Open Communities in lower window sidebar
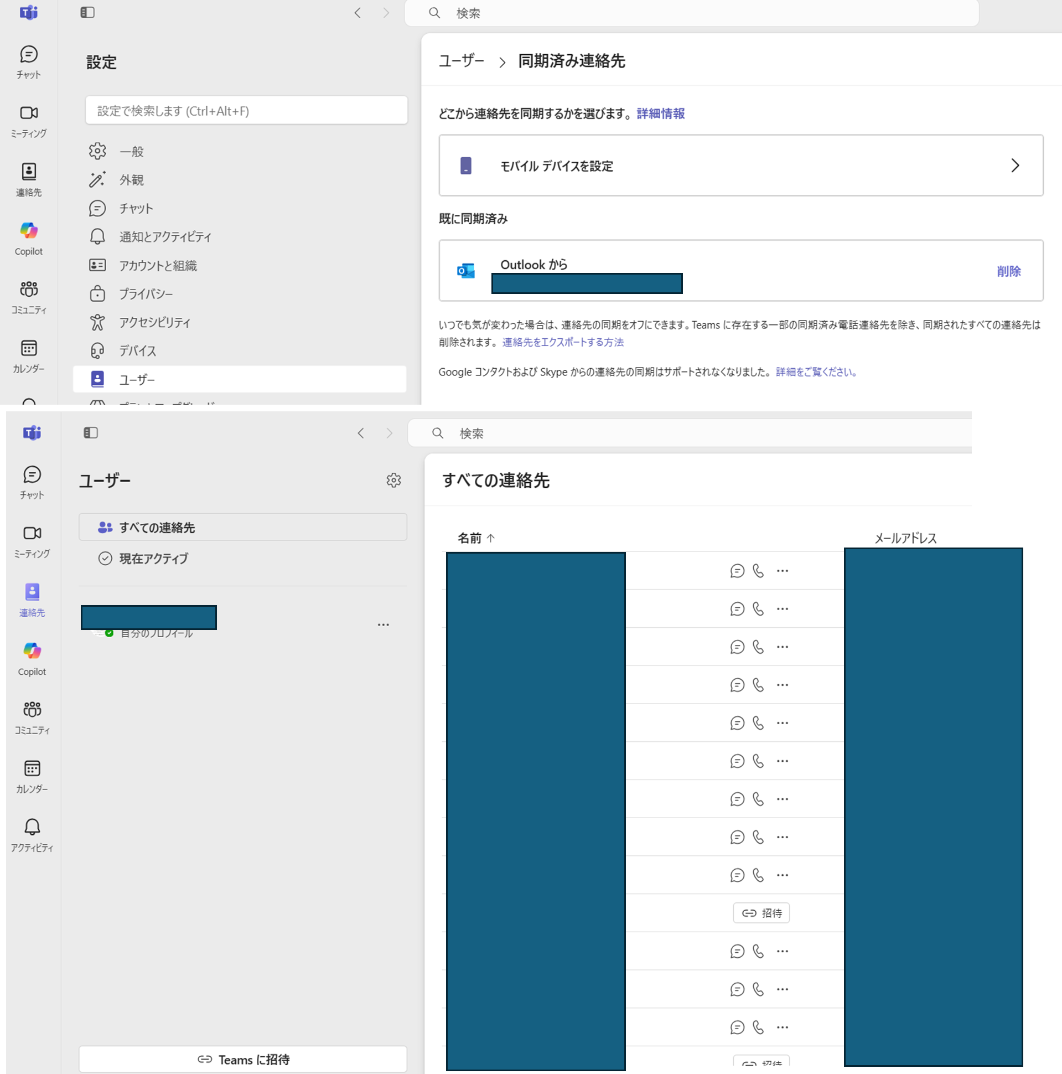The width and height of the screenshot is (1062, 1074). click(x=32, y=717)
